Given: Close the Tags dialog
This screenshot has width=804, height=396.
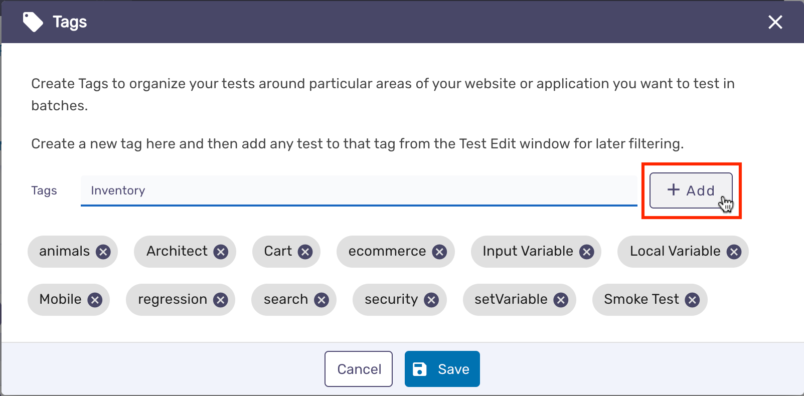Looking at the screenshot, I should pos(775,22).
